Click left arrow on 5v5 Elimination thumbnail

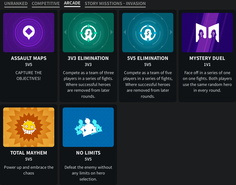point(125,32)
